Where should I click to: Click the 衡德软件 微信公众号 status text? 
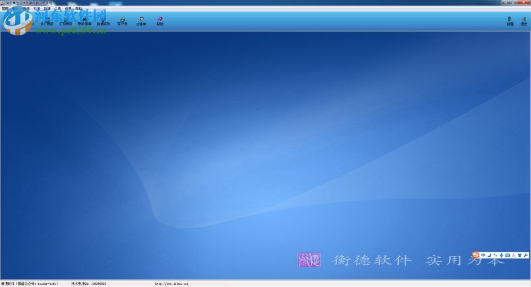(x=30, y=284)
